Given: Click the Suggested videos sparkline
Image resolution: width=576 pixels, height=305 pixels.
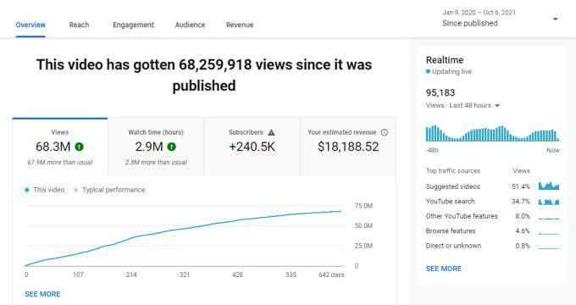Looking at the screenshot, I should (x=549, y=186).
